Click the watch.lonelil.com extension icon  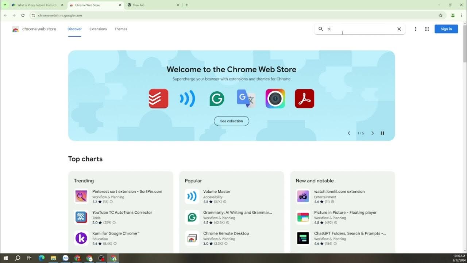point(303,196)
